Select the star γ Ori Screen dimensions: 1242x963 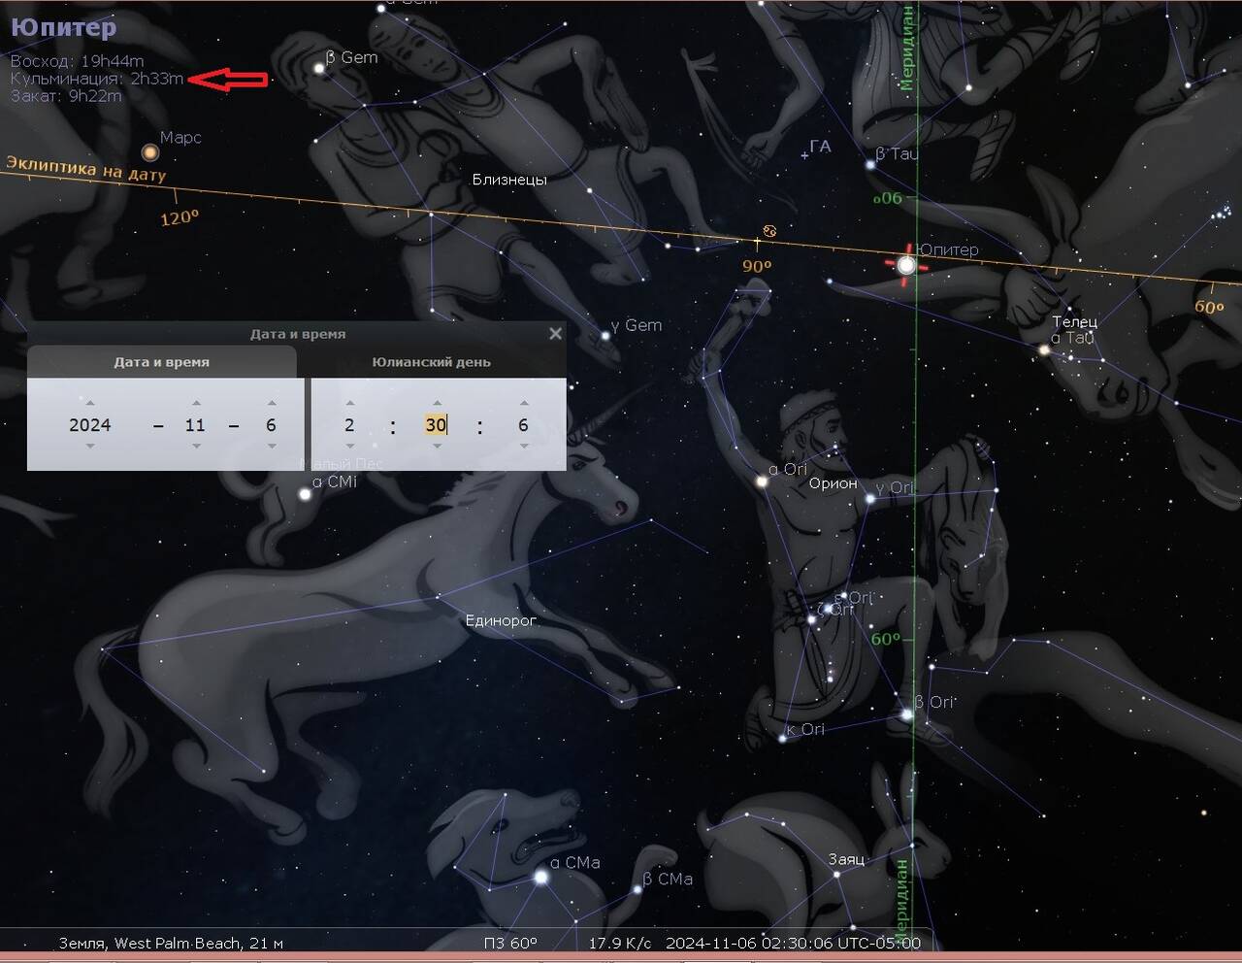[x=870, y=499]
